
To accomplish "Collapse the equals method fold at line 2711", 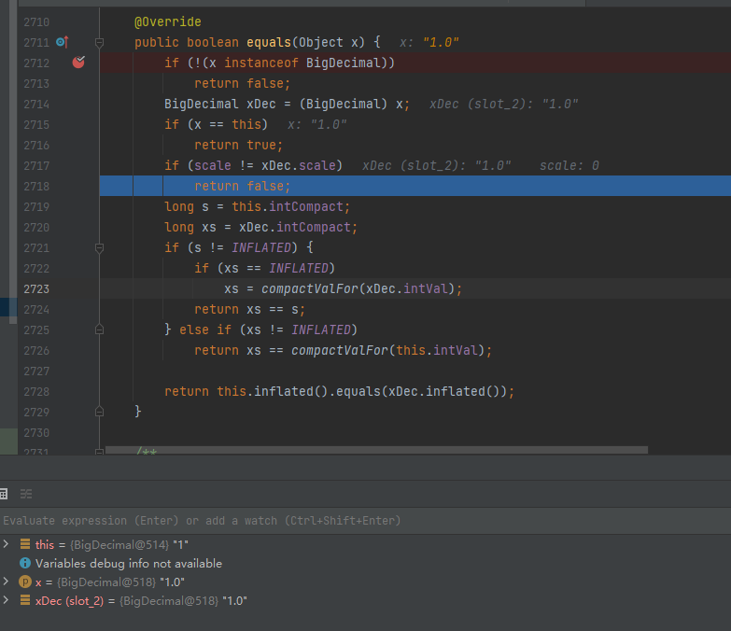I will pyautogui.click(x=99, y=42).
